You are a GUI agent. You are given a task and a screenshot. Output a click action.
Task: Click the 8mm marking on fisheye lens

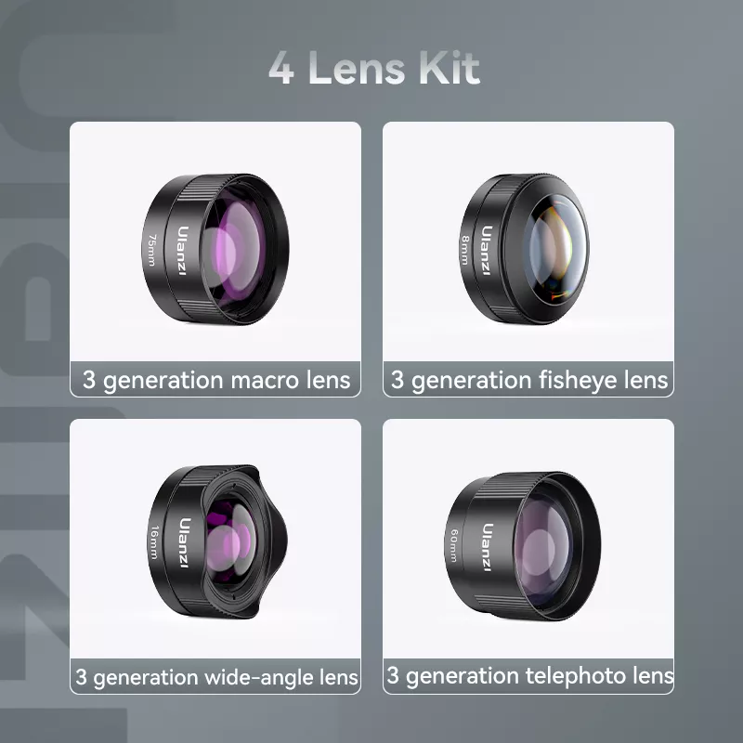tap(465, 250)
